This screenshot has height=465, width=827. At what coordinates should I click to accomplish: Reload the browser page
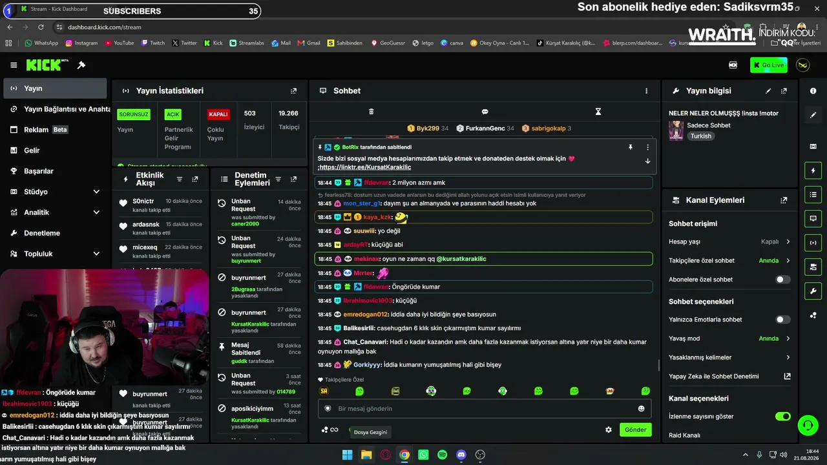[41, 27]
